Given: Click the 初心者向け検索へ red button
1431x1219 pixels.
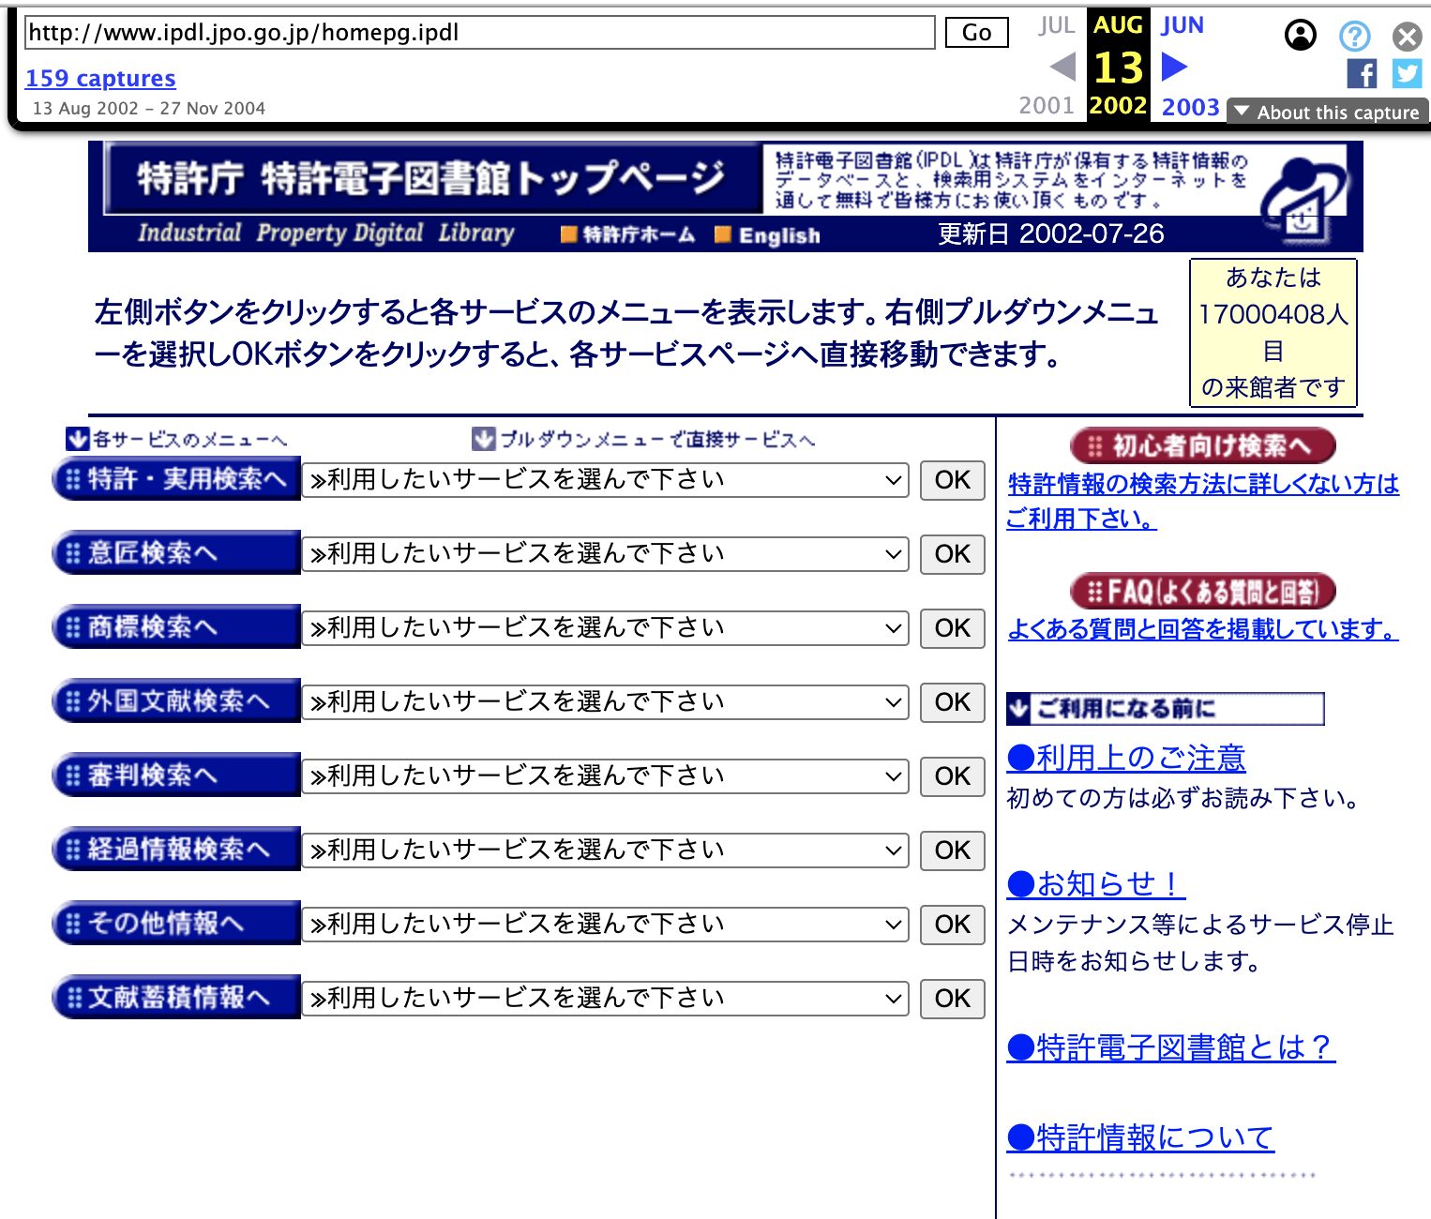Looking at the screenshot, I should tap(1202, 445).
